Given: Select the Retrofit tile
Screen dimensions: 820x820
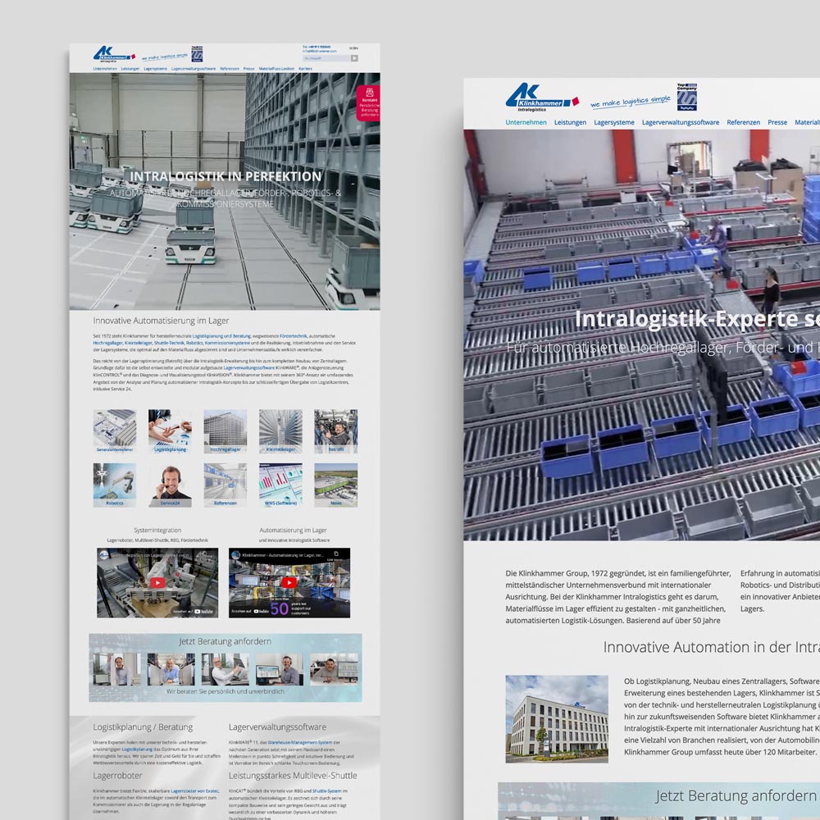Looking at the screenshot, I should pyautogui.click(x=335, y=431).
